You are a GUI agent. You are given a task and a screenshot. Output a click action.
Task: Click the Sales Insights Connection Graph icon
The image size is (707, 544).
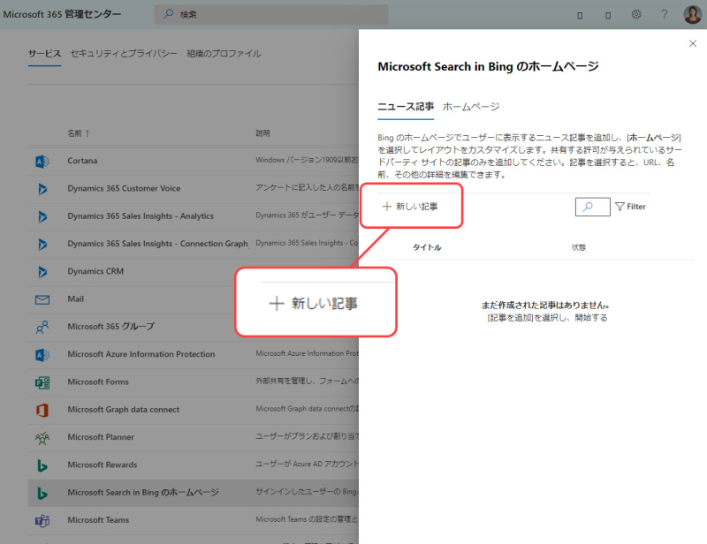42,245
